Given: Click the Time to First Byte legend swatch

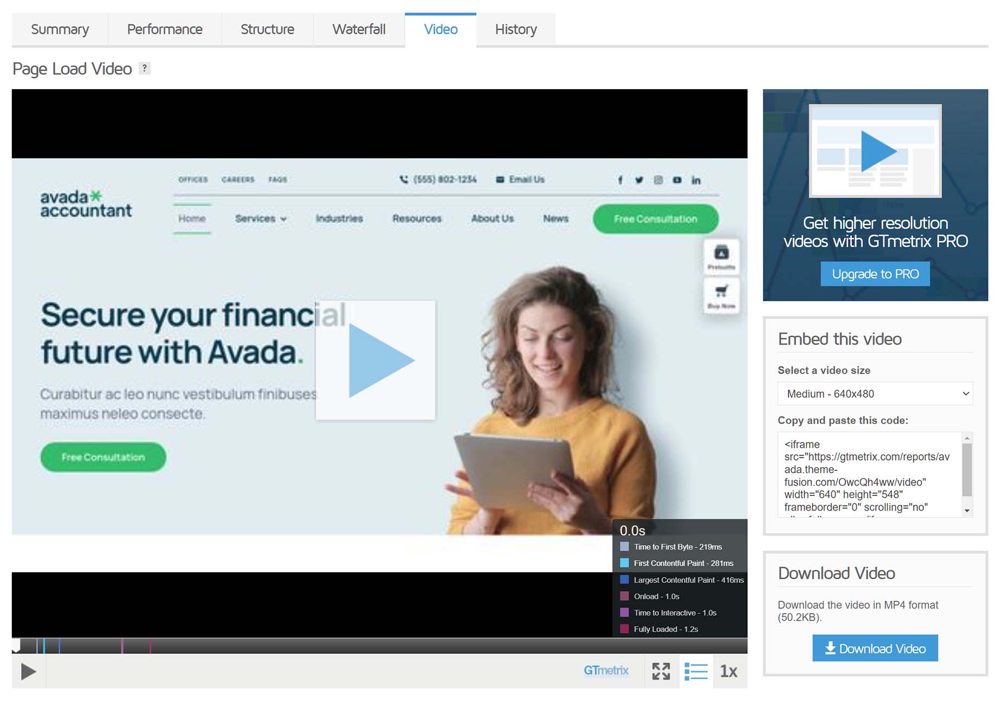Looking at the screenshot, I should point(624,547).
